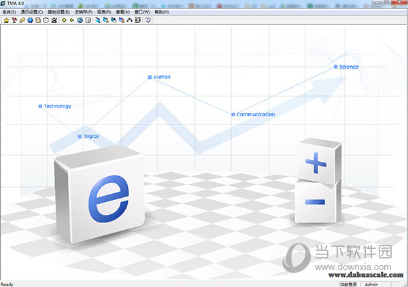Screen dimensions: 408x287
Task: Open the 窗口(W) menu
Action: click(x=142, y=12)
